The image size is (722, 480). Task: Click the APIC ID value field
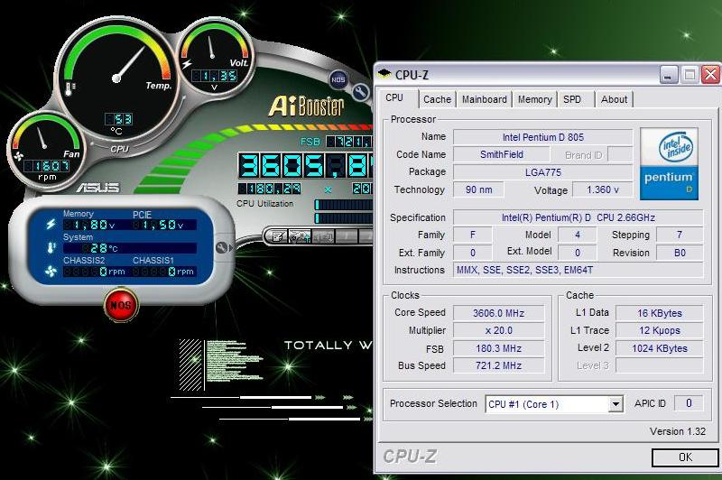tap(689, 403)
